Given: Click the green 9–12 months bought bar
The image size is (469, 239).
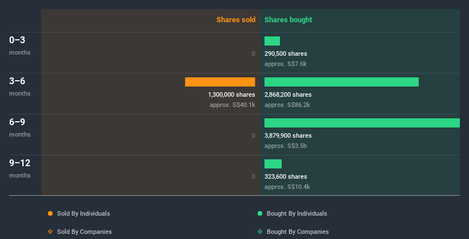Looking at the screenshot, I should pyautogui.click(x=273, y=164).
